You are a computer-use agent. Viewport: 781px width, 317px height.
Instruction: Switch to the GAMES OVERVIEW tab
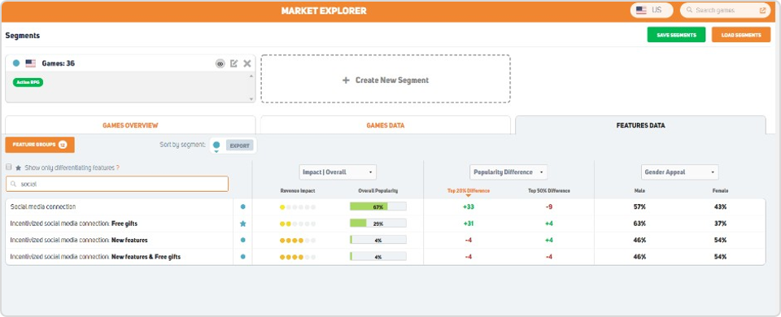click(130, 125)
